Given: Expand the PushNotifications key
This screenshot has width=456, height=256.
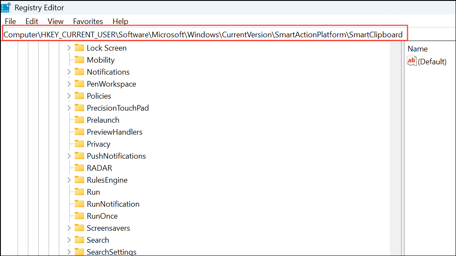Looking at the screenshot, I should pos(69,156).
